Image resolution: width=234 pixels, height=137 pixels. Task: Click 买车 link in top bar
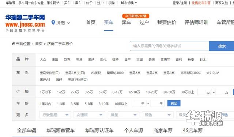click(67, 3)
